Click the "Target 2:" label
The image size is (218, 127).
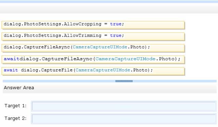click(15, 118)
